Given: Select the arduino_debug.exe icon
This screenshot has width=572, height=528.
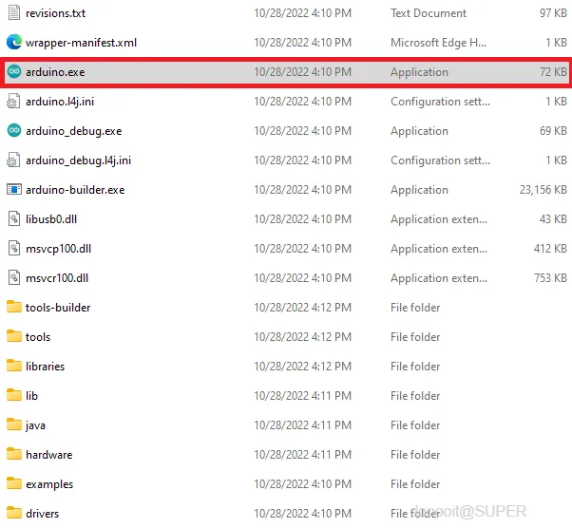Looking at the screenshot, I should [14, 130].
